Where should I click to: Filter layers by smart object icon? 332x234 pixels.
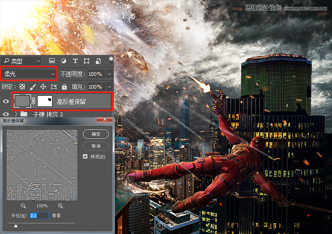(x=98, y=61)
